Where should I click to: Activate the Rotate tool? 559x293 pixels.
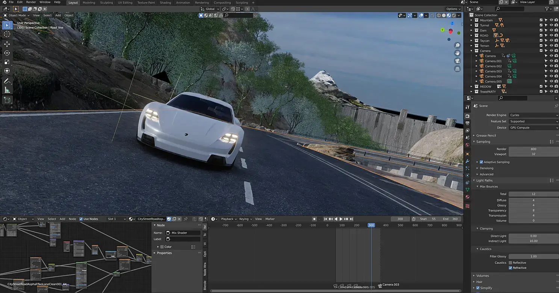pyautogui.click(x=7, y=53)
